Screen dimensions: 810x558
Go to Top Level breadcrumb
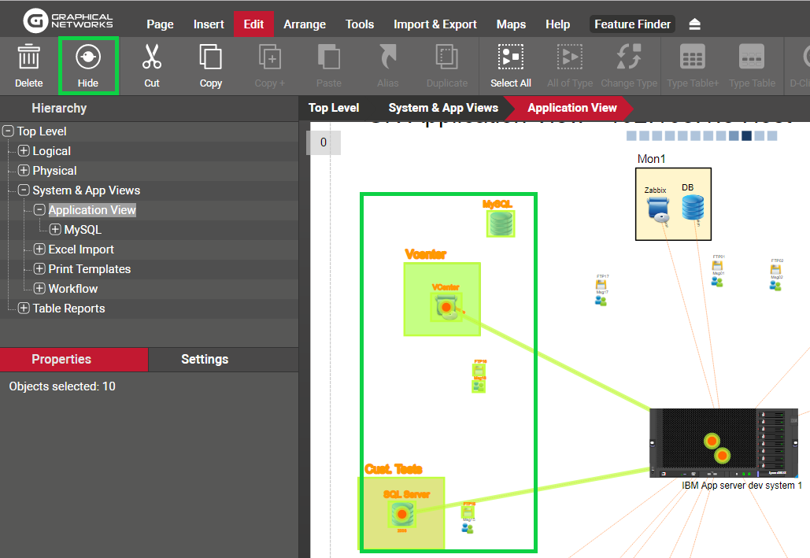[334, 108]
